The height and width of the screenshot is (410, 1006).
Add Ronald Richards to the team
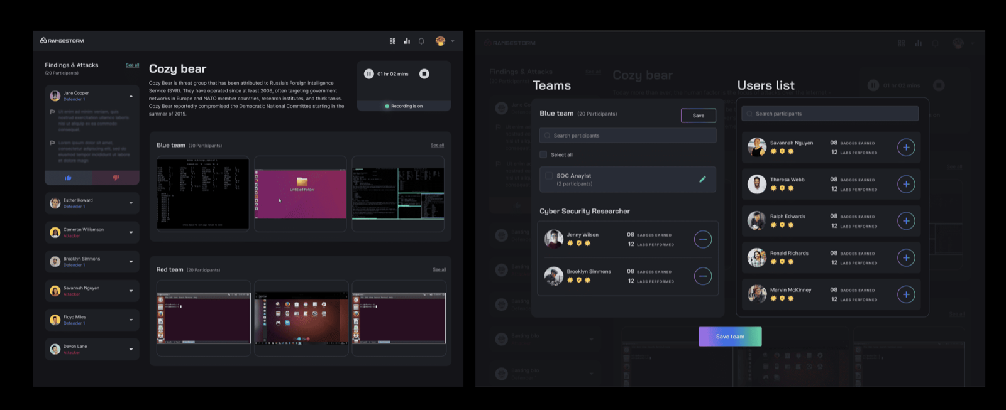click(906, 257)
